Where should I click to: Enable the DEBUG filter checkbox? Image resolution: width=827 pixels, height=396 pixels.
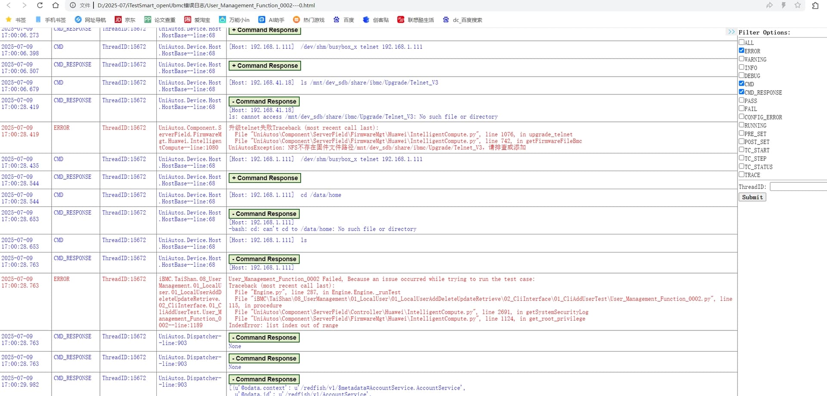click(741, 75)
